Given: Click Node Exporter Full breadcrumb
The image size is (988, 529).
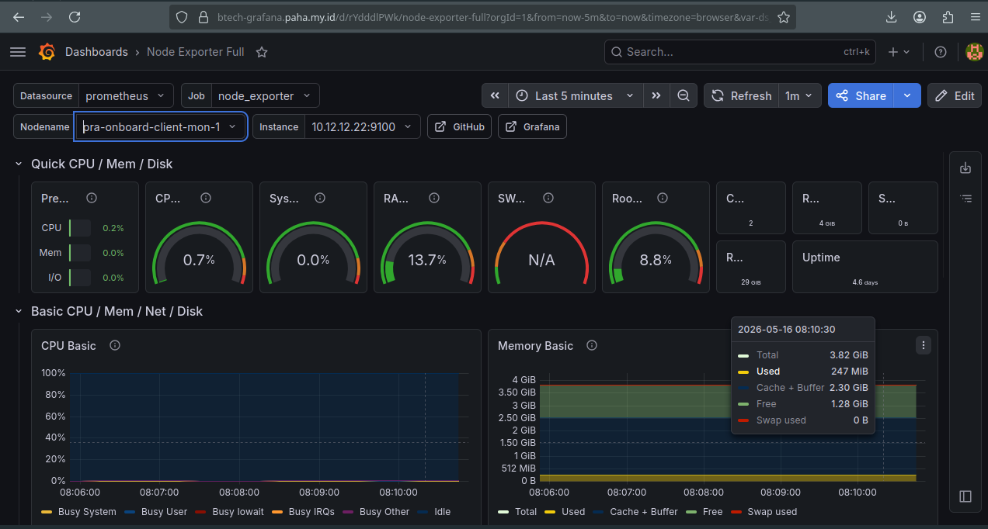Looking at the screenshot, I should (x=196, y=52).
